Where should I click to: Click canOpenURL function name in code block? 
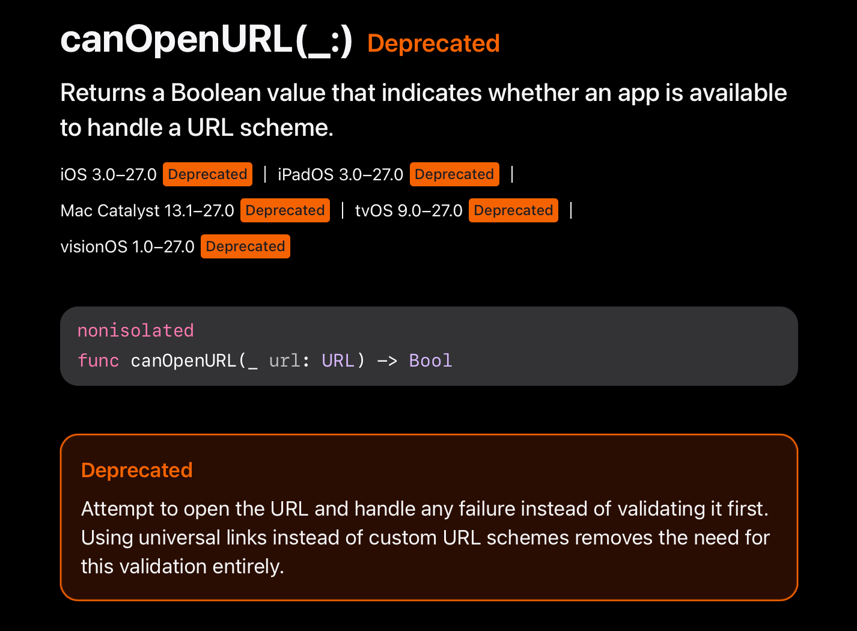pos(183,361)
